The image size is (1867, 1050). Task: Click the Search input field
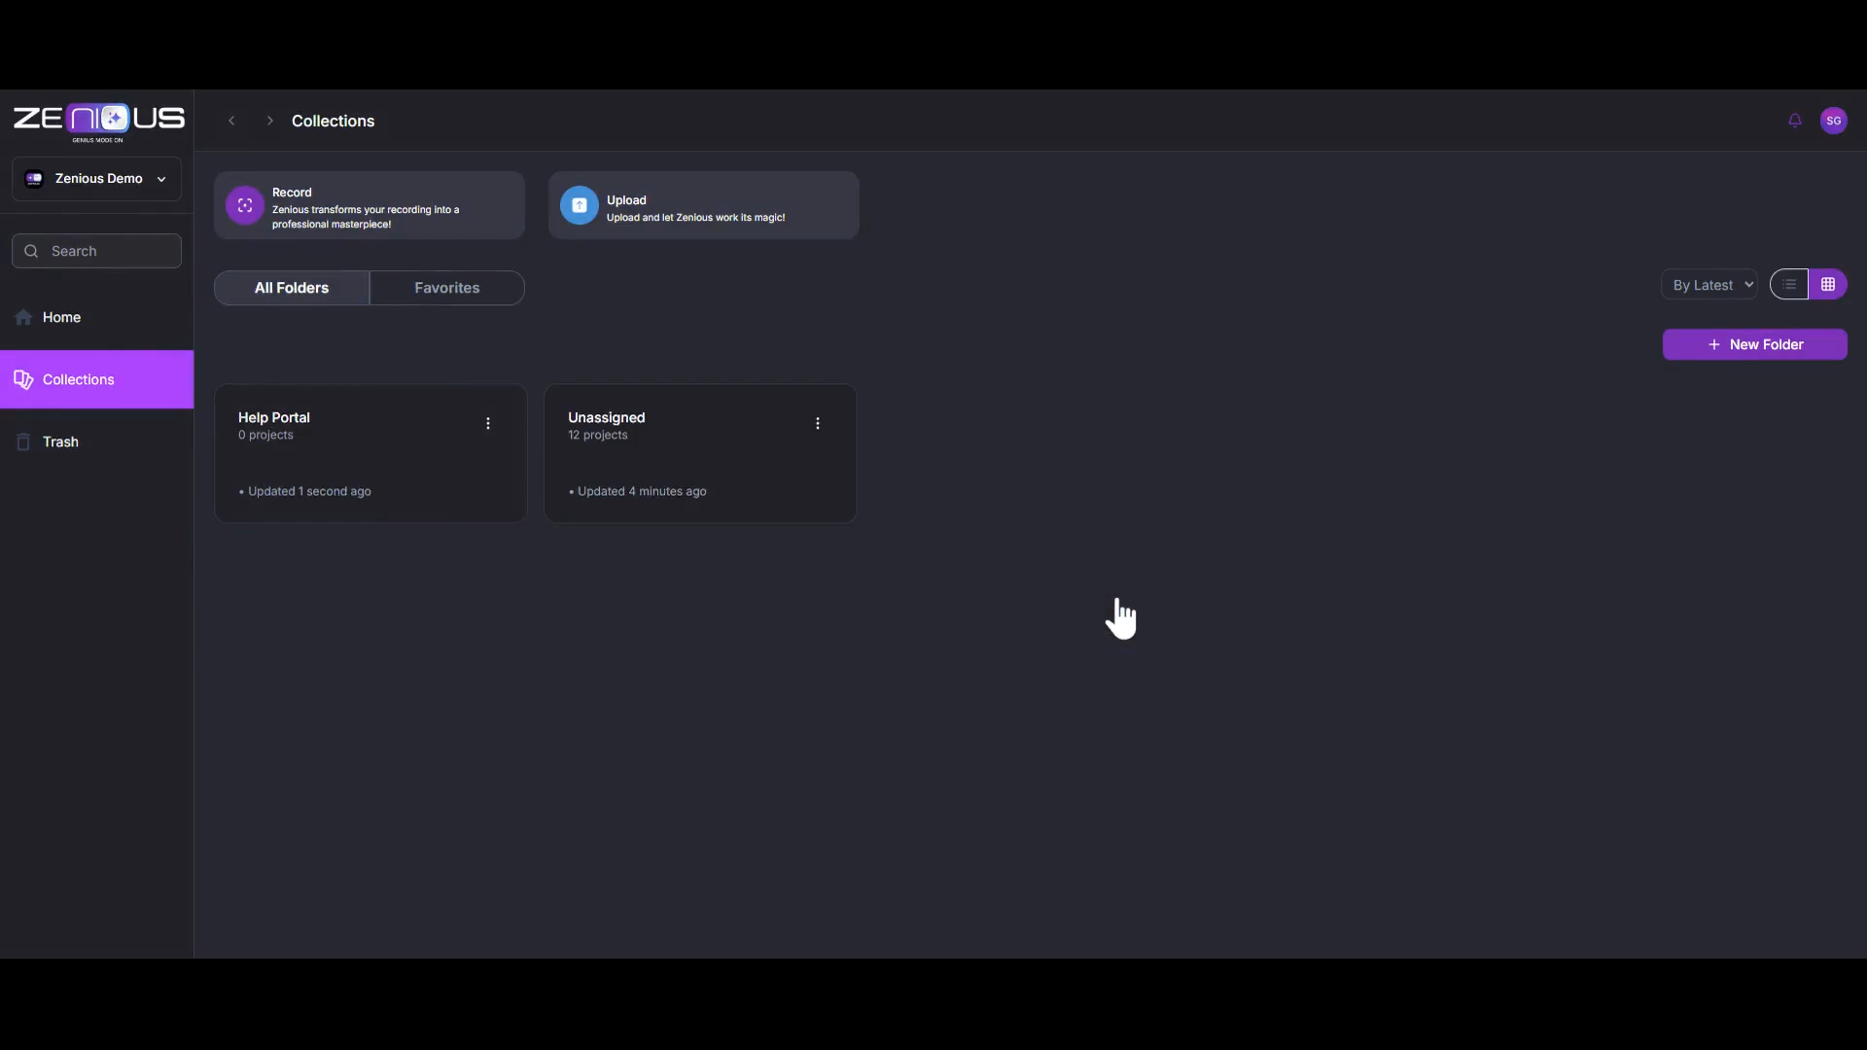[x=95, y=251]
